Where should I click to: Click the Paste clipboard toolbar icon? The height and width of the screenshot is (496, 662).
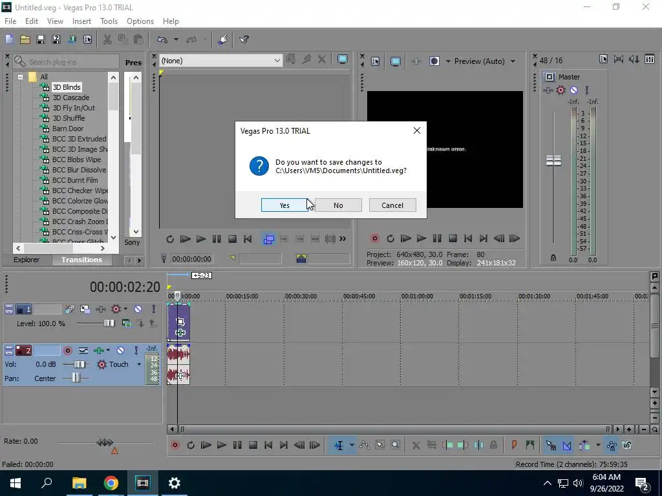tap(138, 39)
